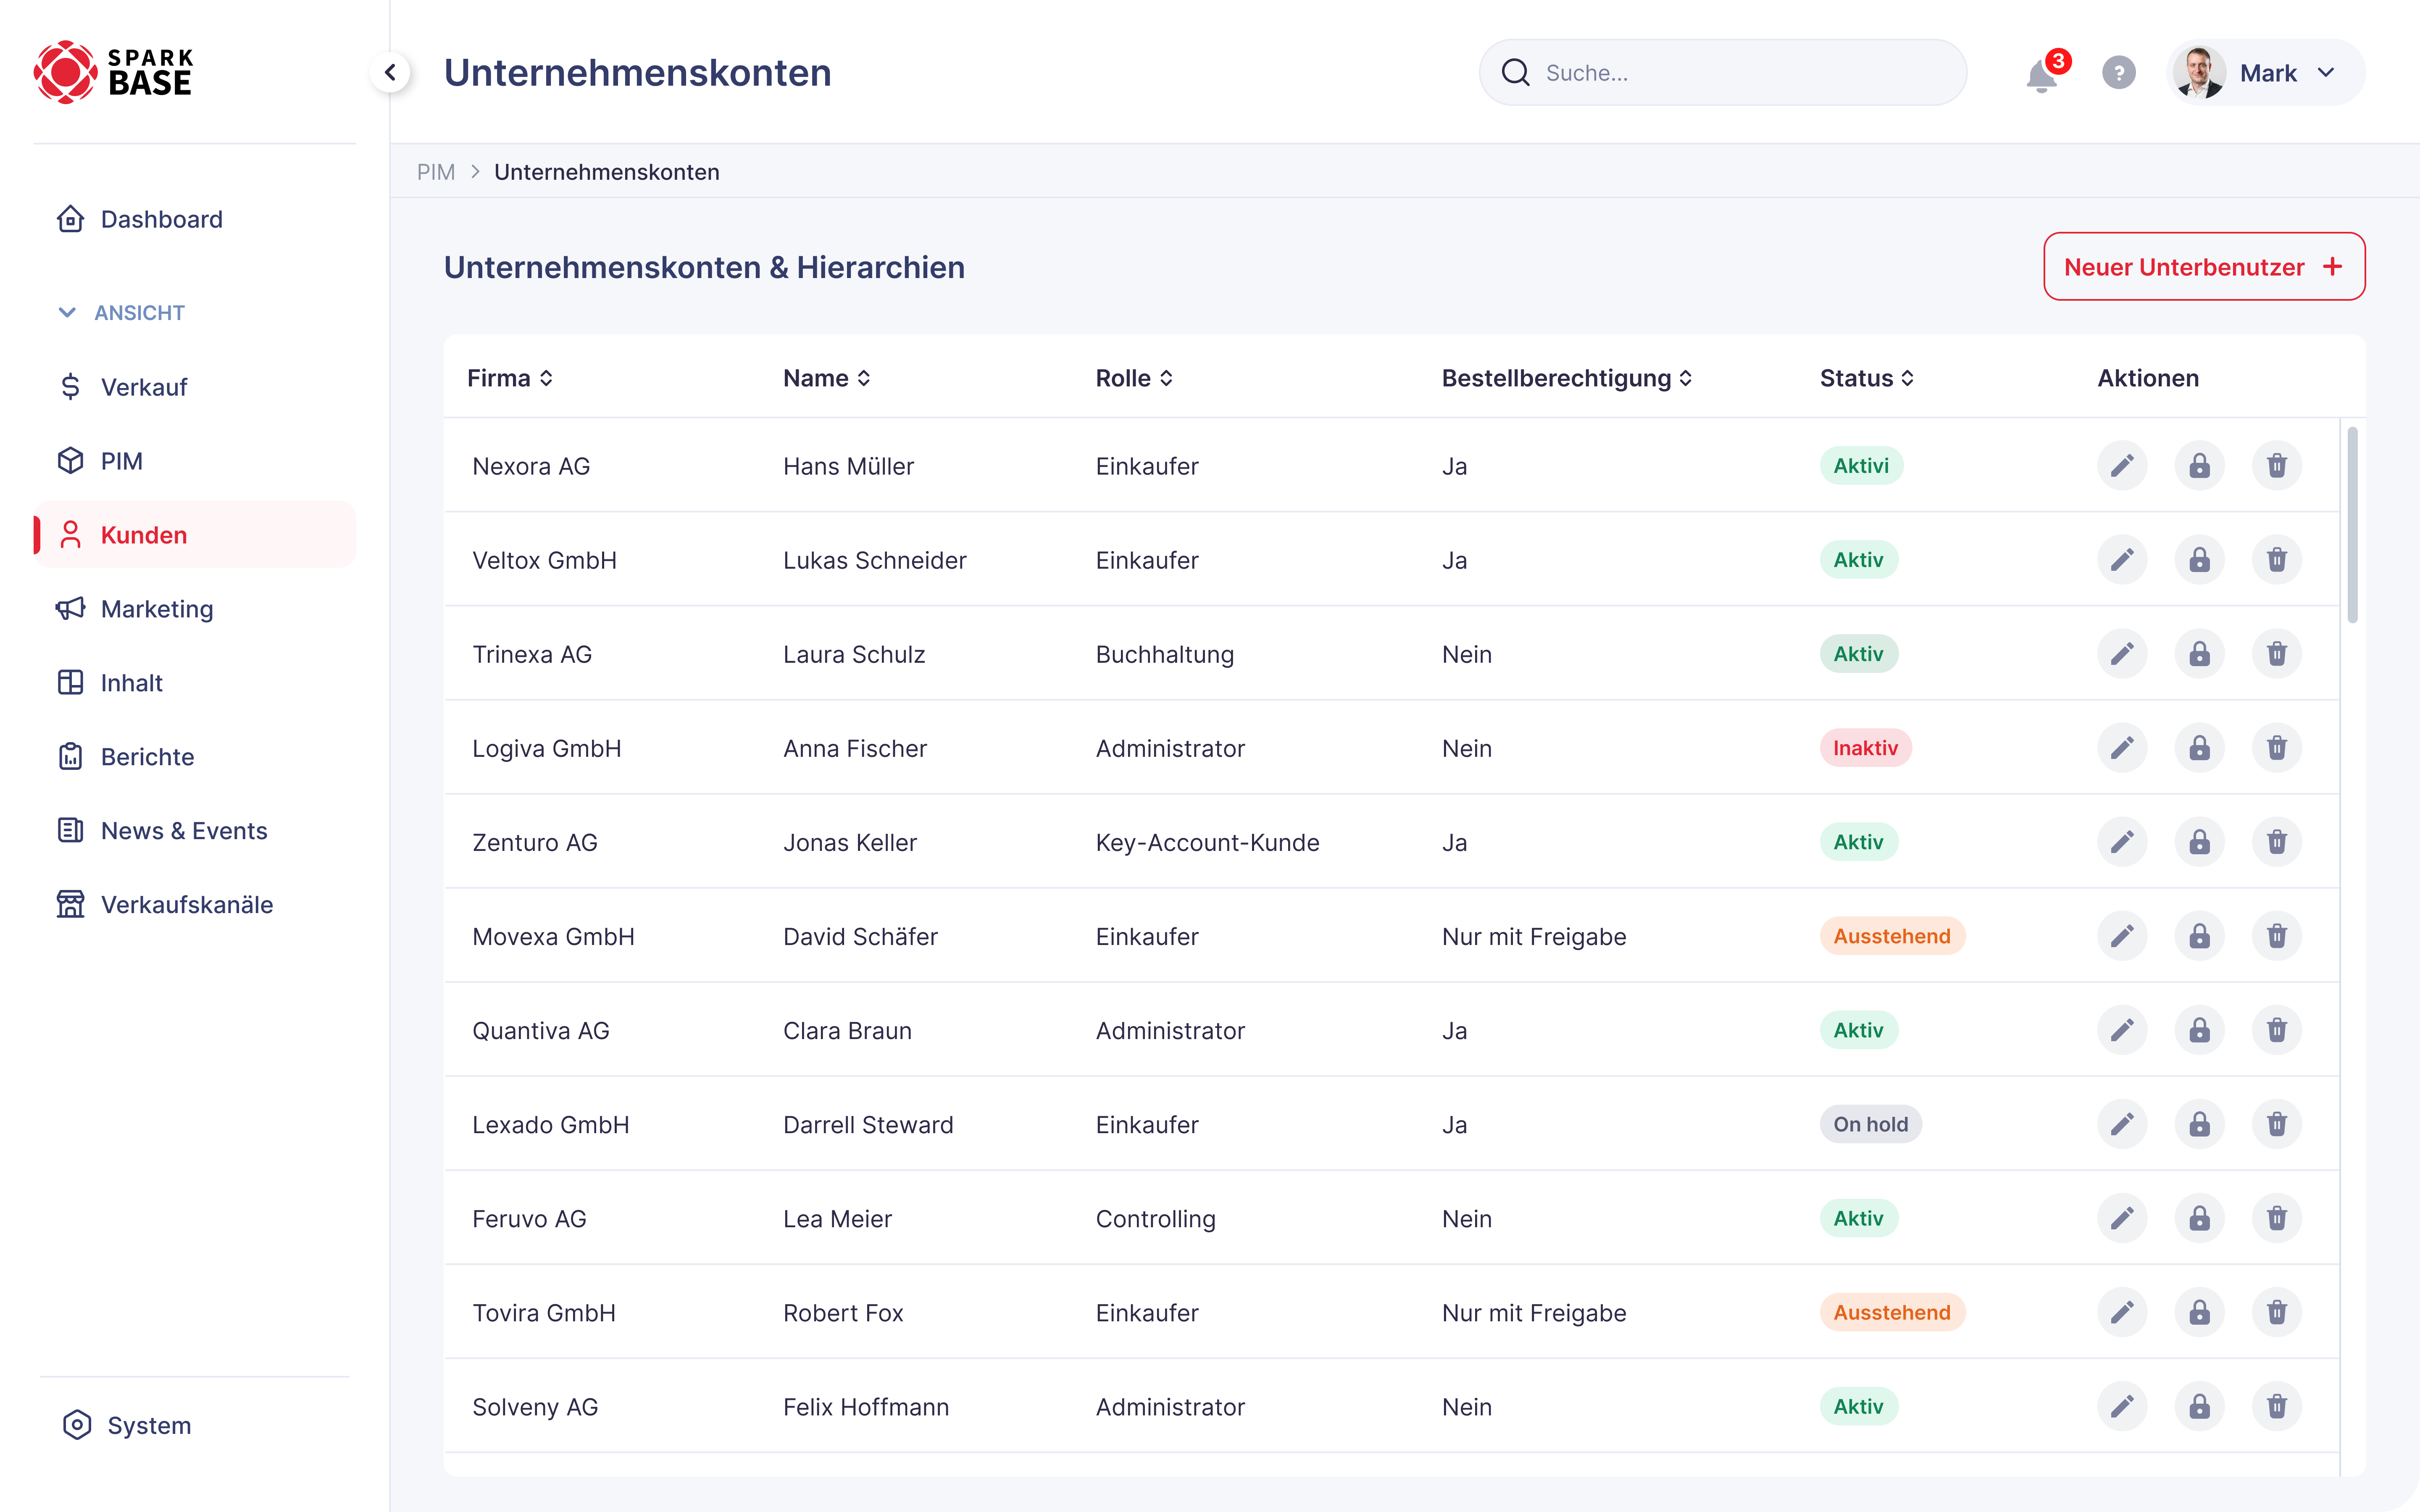Viewport: 2420px width, 1512px height.
Task: Click the On hold status badge
Action: tap(1870, 1124)
